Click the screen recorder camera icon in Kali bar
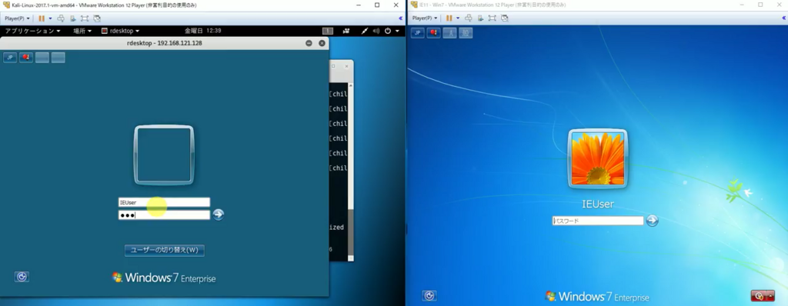This screenshot has width=788, height=306. click(346, 31)
